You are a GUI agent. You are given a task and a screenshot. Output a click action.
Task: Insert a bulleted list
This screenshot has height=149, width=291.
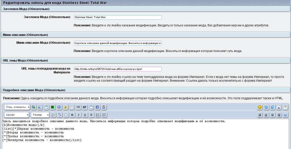point(98,115)
